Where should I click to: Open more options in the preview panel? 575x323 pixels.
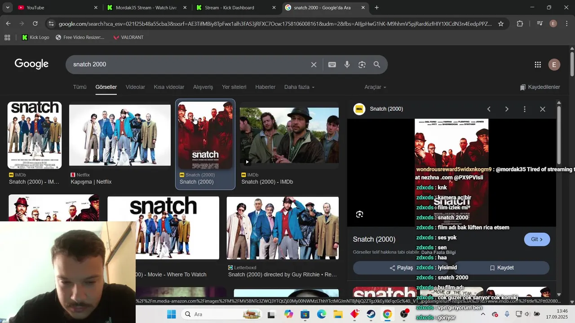525,109
